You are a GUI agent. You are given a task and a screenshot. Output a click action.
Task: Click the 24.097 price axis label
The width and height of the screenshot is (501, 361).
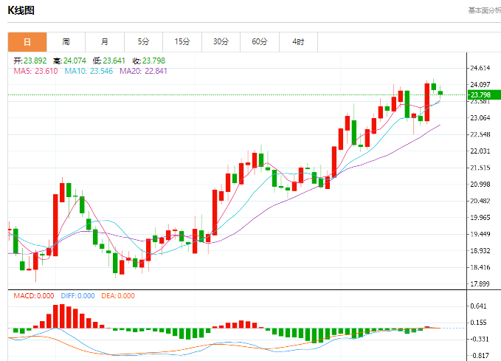(480, 84)
